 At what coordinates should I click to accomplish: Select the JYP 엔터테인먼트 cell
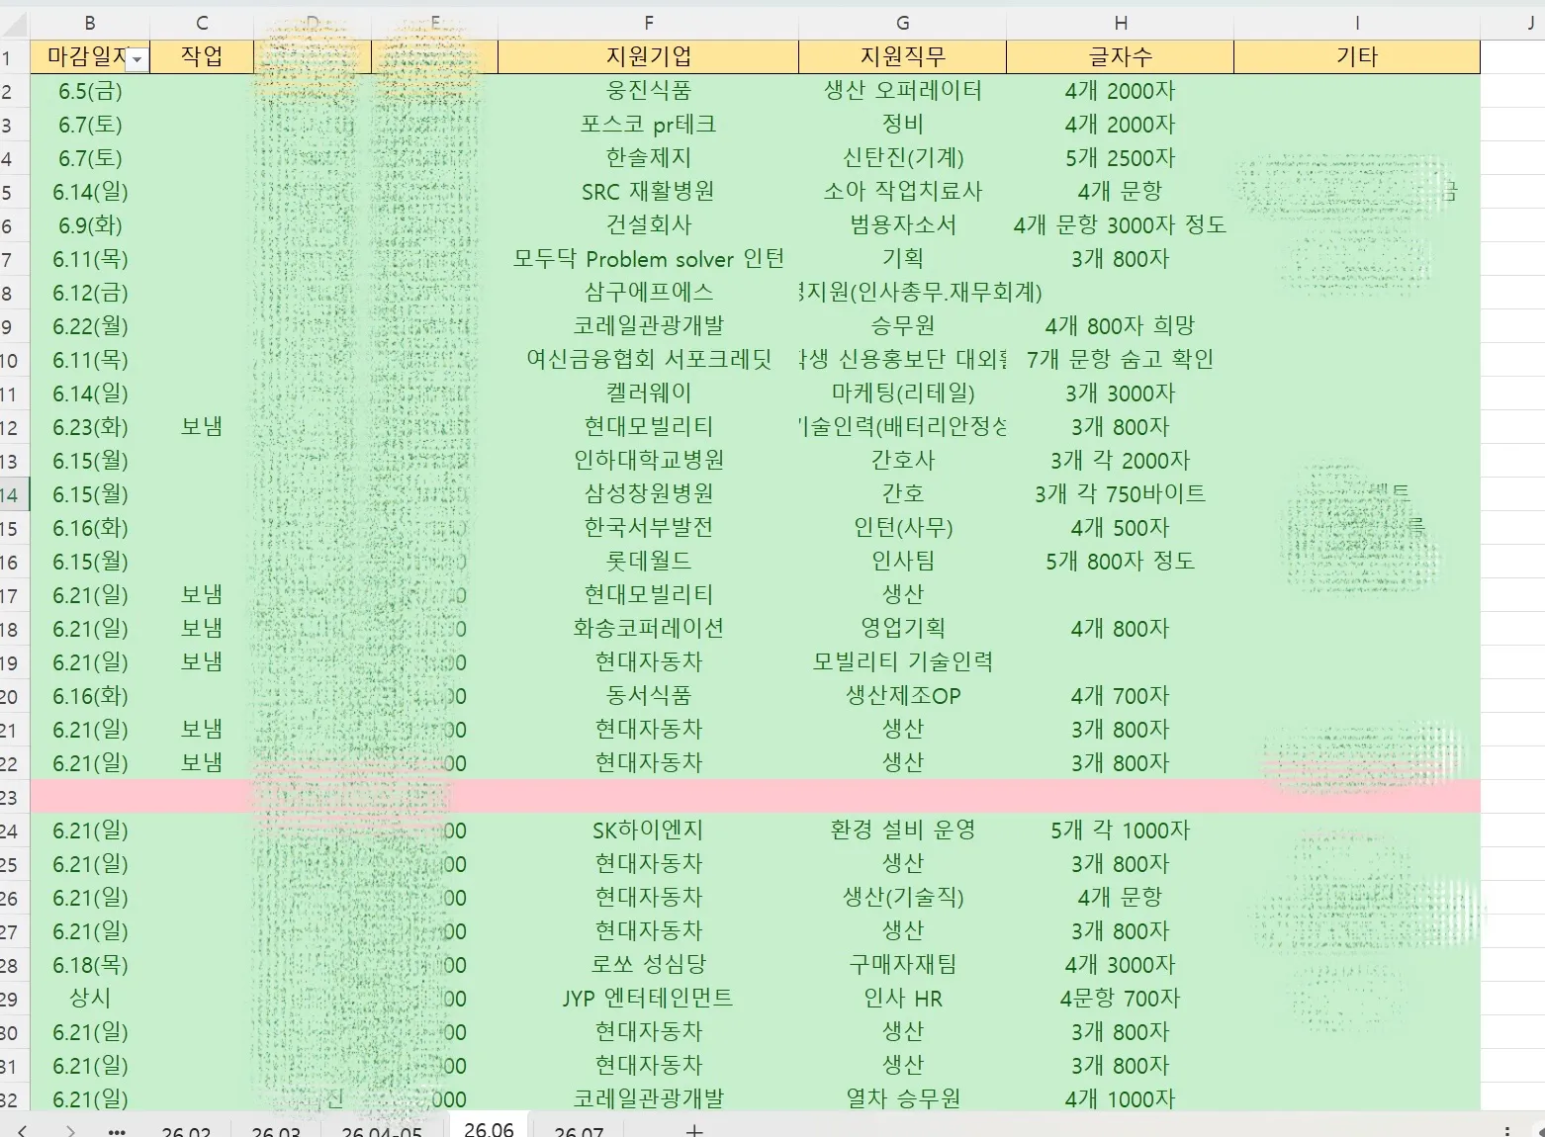coord(648,999)
